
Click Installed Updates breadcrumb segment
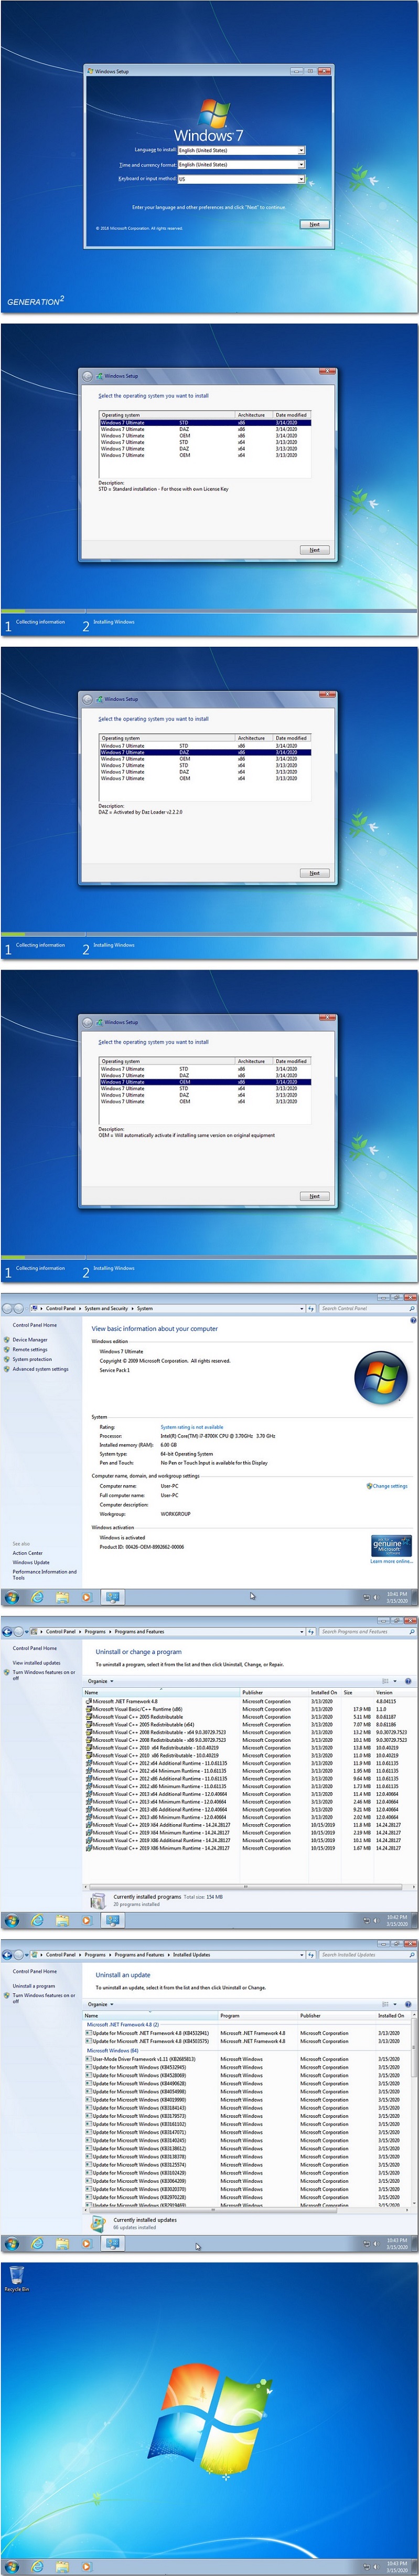click(x=191, y=1954)
